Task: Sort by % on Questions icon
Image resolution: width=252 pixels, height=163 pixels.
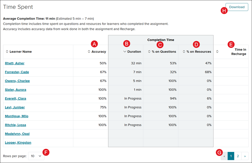Action: click(x=149, y=52)
